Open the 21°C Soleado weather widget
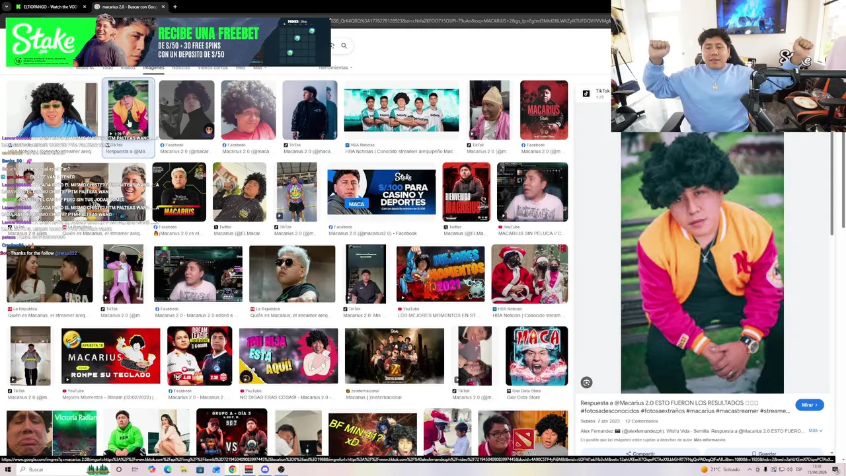The width and height of the screenshot is (846, 476). 721,469
